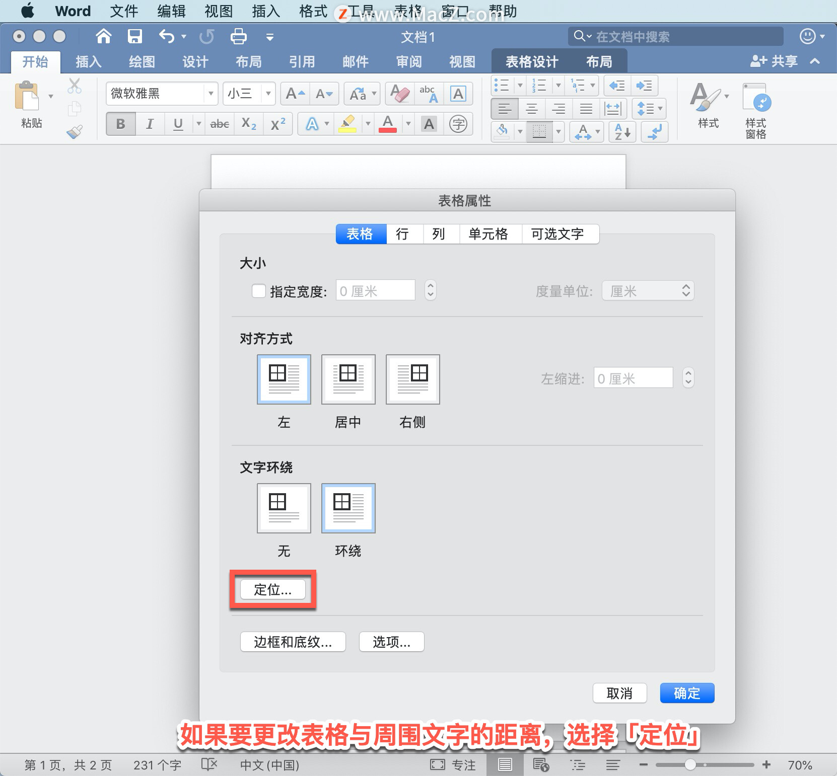This screenshot has width=837, height=776.
Task: Select center table alignment 居中
Action: pos(348,379)
